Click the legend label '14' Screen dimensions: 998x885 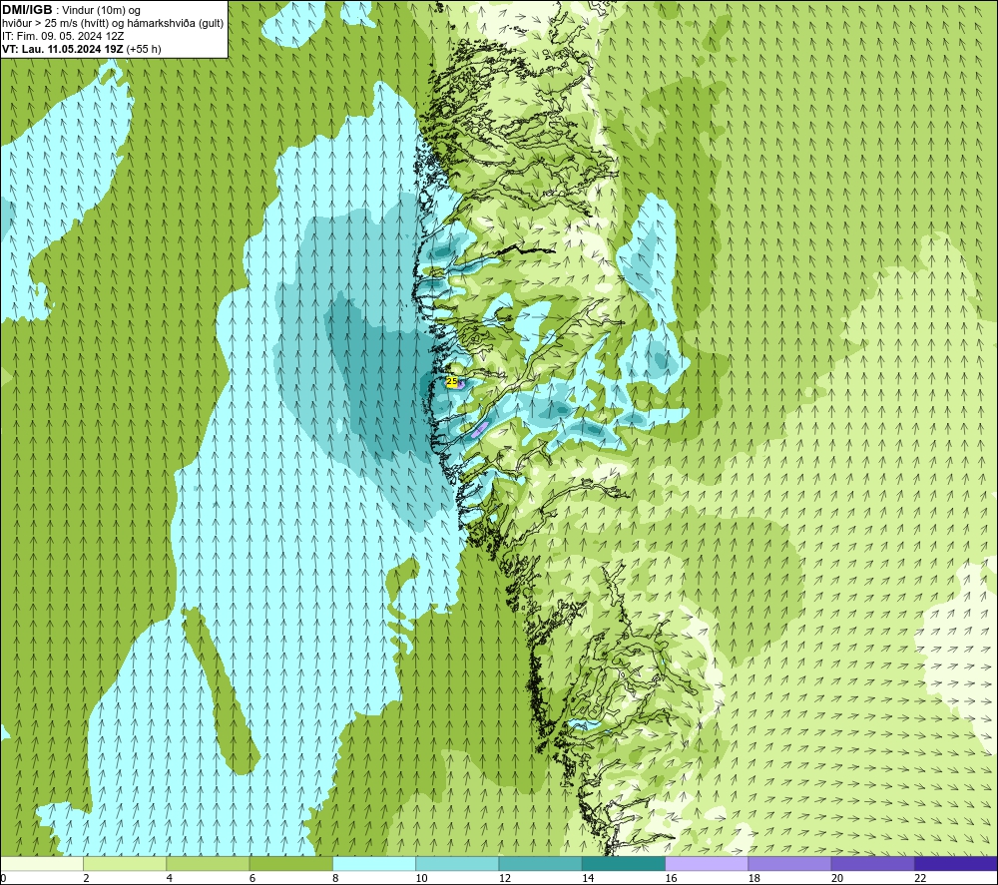coord(588,878)
